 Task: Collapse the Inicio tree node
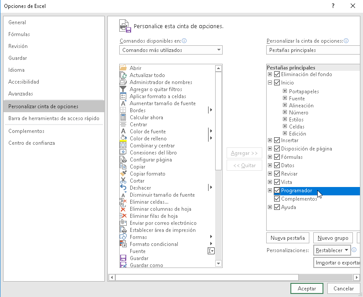[270, 82]
